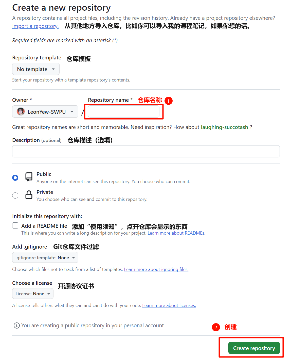Open Learn more about READMEs link
The height and width of the screenshot is (359, 292).
(176, 233)
